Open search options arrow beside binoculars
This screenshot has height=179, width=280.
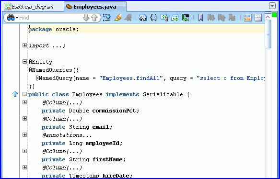17,18
